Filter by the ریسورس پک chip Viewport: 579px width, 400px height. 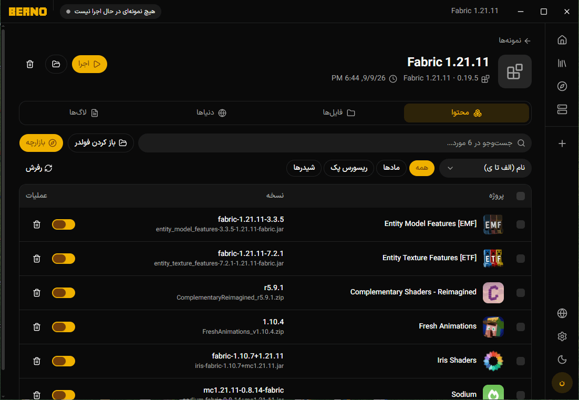(348, 168)
